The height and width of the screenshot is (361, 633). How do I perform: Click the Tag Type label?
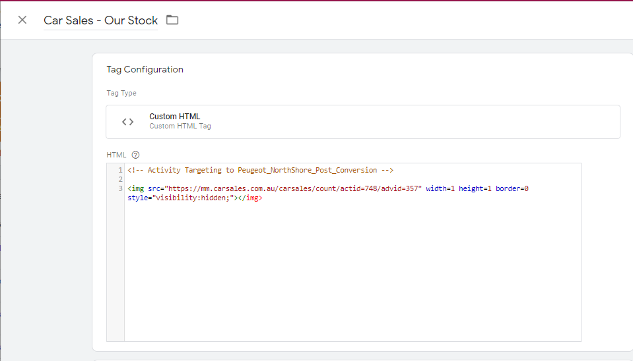[x=121, y=93]
